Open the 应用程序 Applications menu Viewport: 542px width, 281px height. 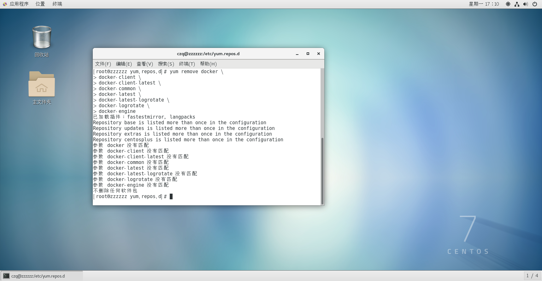point(19,4)
